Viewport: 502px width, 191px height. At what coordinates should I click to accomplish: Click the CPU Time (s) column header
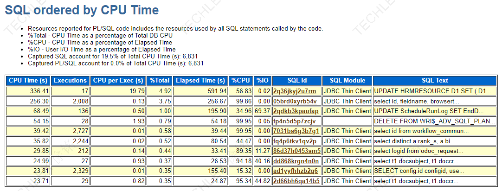click(x=28, y=81)
